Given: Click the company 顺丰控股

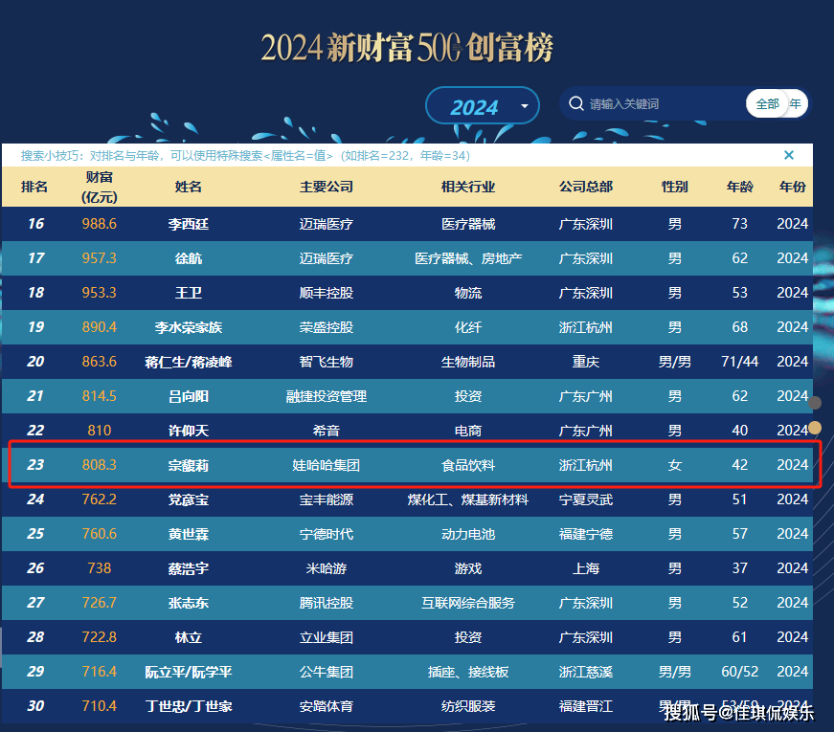Looking at the screenshot, I should (x=327, y=293).
